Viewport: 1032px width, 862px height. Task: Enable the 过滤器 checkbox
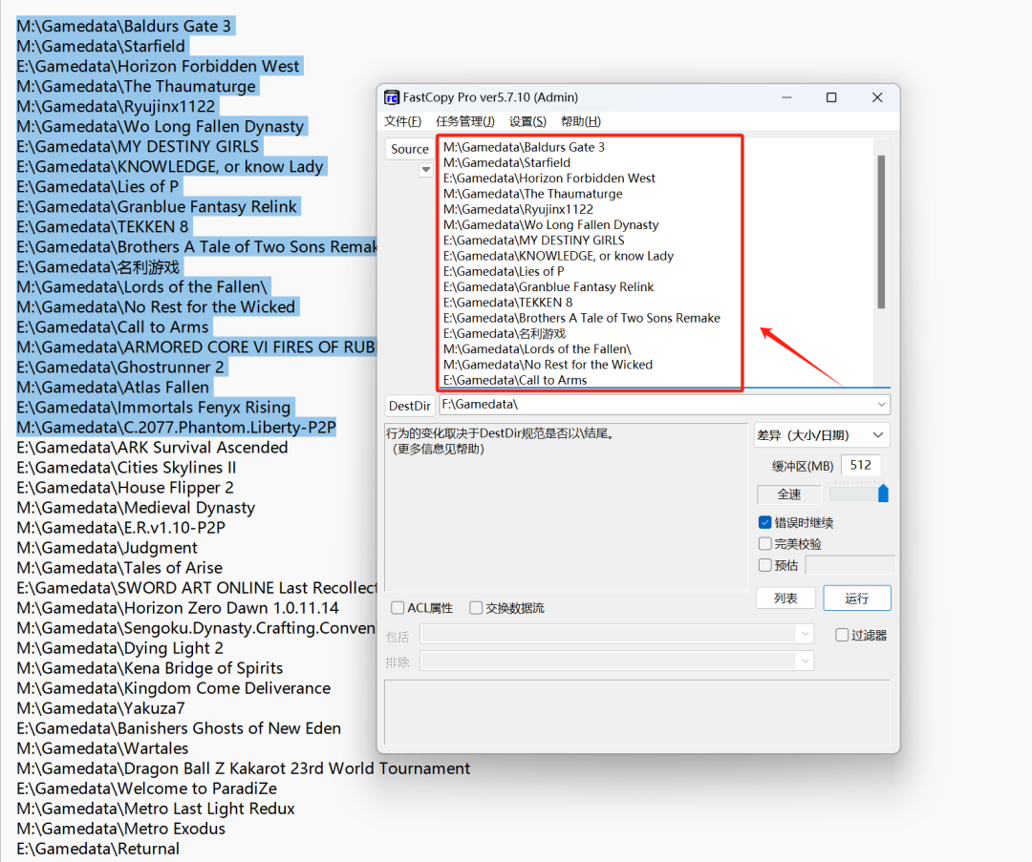click(x=842, y=635)
